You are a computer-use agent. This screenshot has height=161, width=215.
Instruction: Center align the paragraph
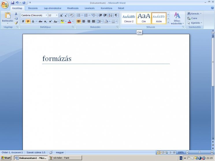[84, 21]
